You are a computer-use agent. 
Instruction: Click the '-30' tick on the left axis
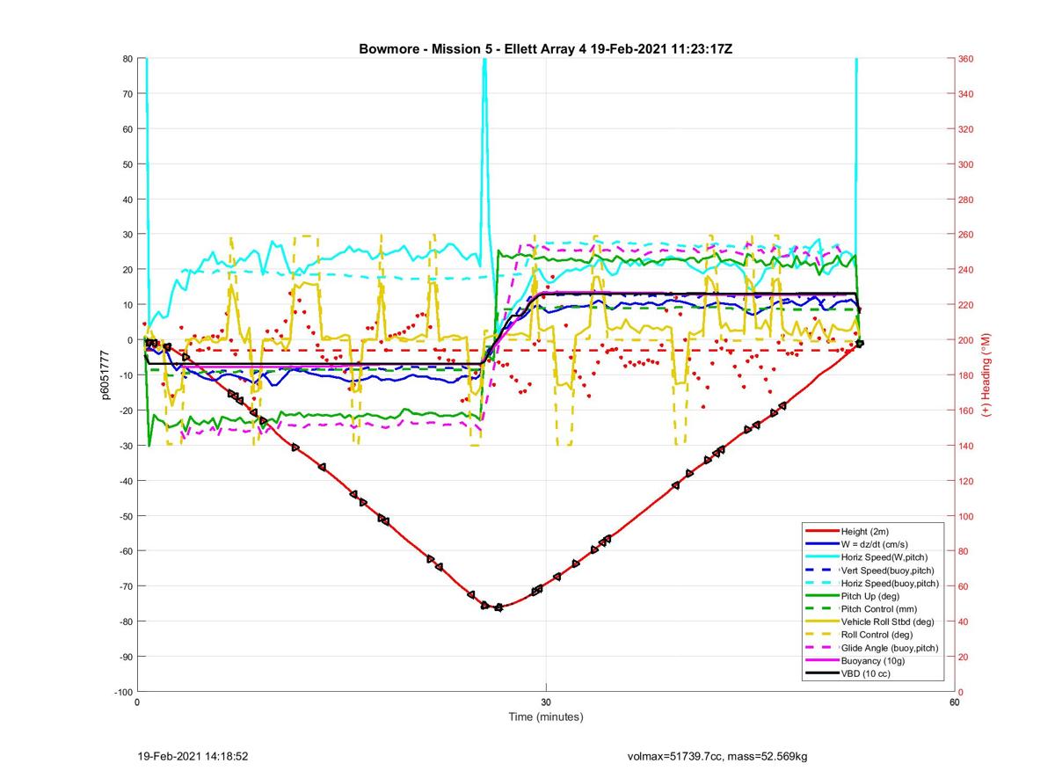coord(126,446)
